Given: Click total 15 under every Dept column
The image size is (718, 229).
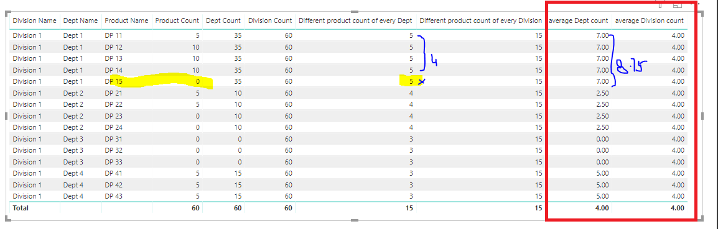Looking at the screenshot, I should [x=409, y=207].
